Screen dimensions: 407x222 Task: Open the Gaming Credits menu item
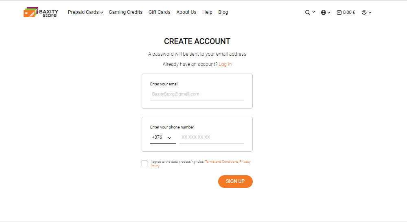point(126,12)
